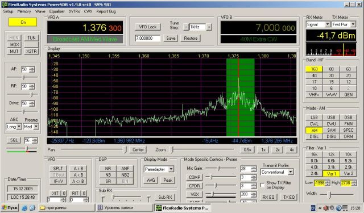Click the frequency input field 7.000000
The image size is (364, 213).
[148, 38]
